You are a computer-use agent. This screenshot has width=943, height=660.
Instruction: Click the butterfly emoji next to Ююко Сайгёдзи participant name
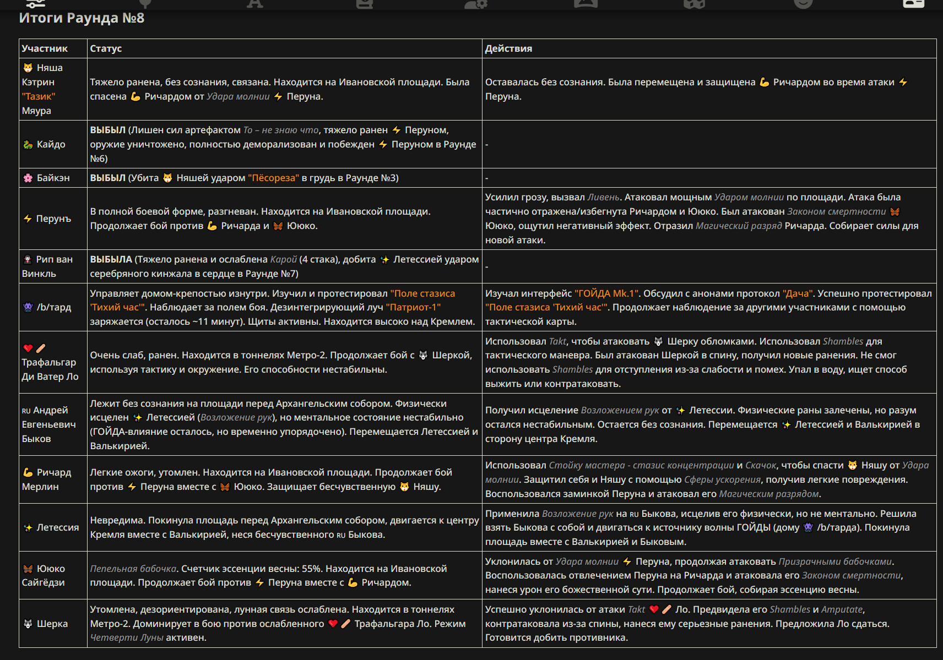pyautogui.click(x=28, y=569)
